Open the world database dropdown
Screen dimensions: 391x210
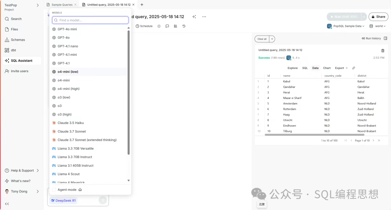point(378,26)
